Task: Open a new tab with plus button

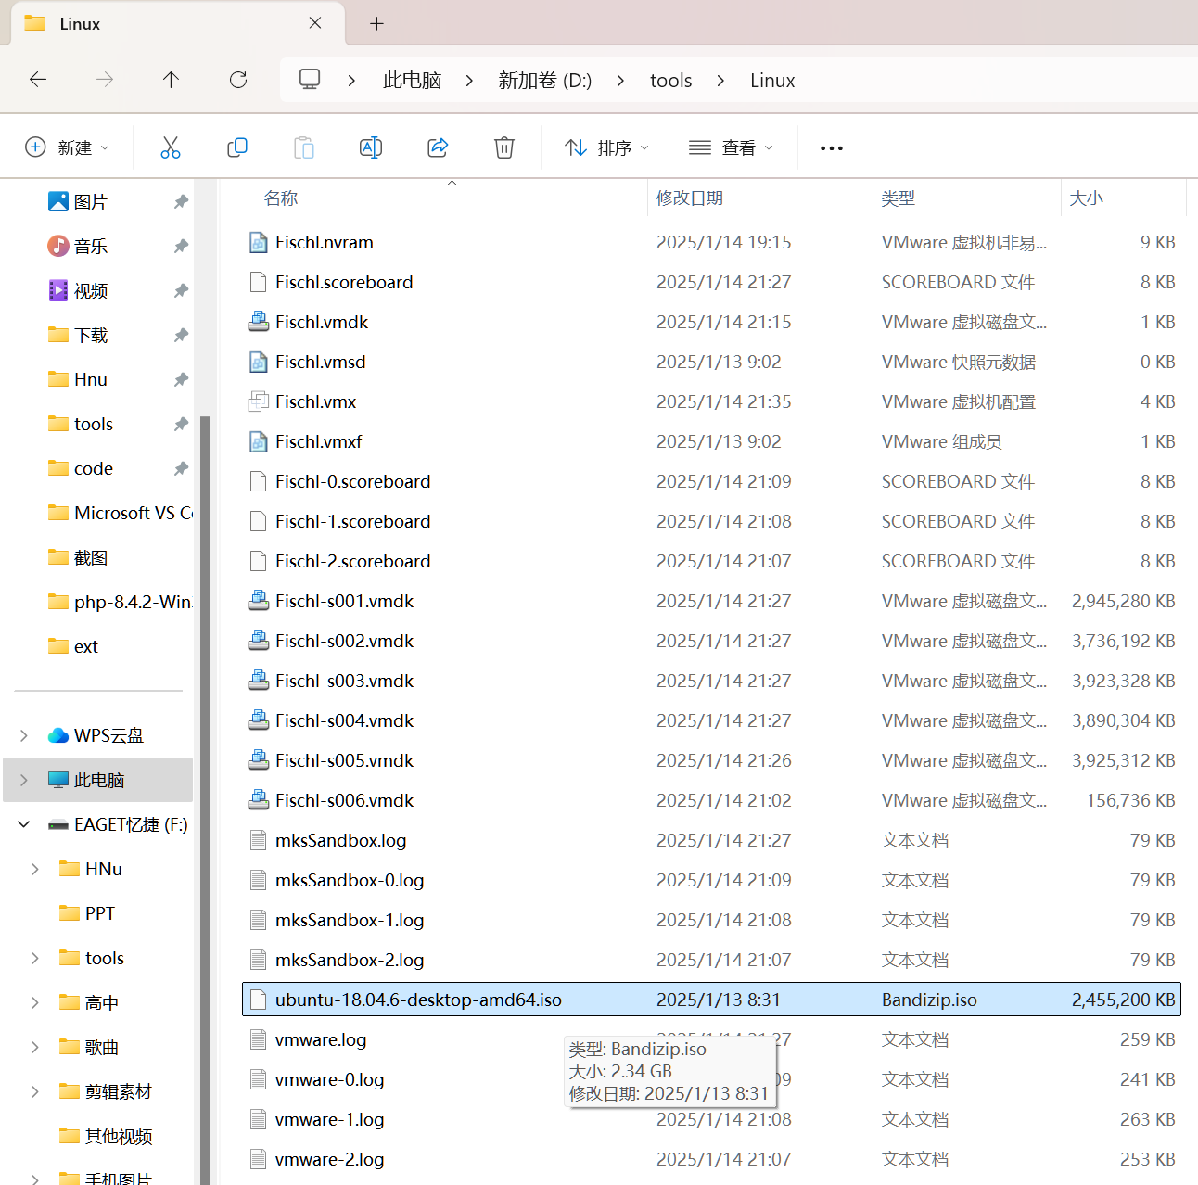Action: 376,24
